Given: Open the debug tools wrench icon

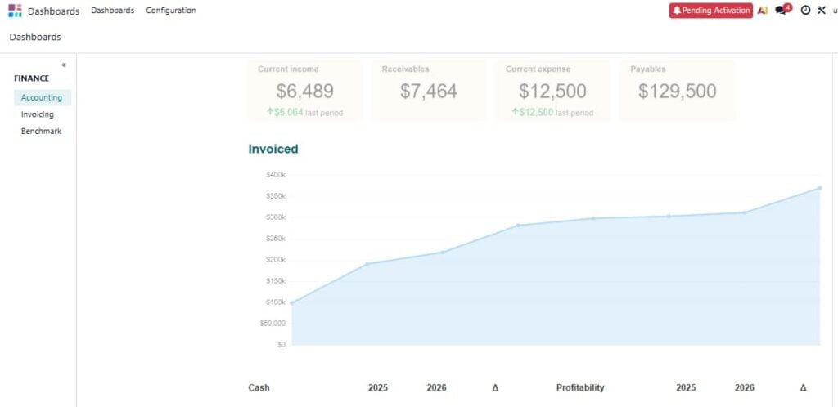Looking at the screenshot, I should (822, 11).
